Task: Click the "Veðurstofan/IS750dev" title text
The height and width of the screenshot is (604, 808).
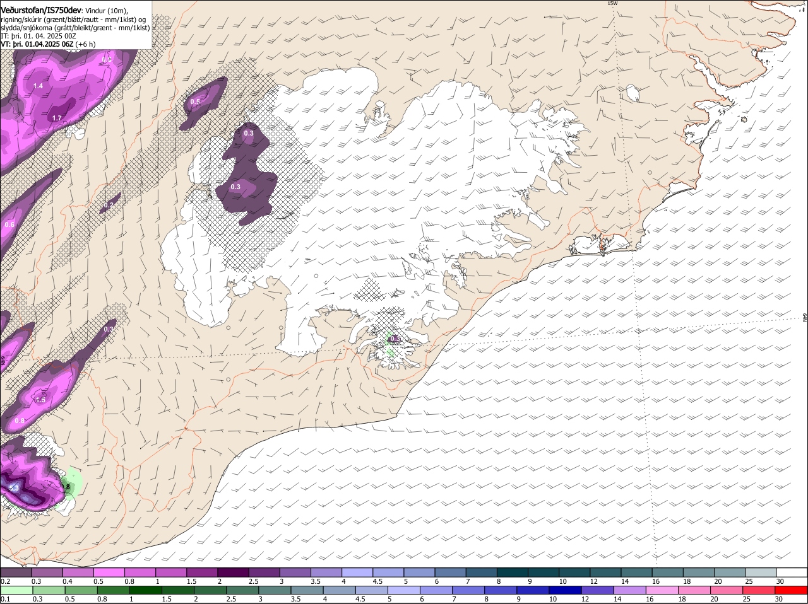Action: [41, 10]
